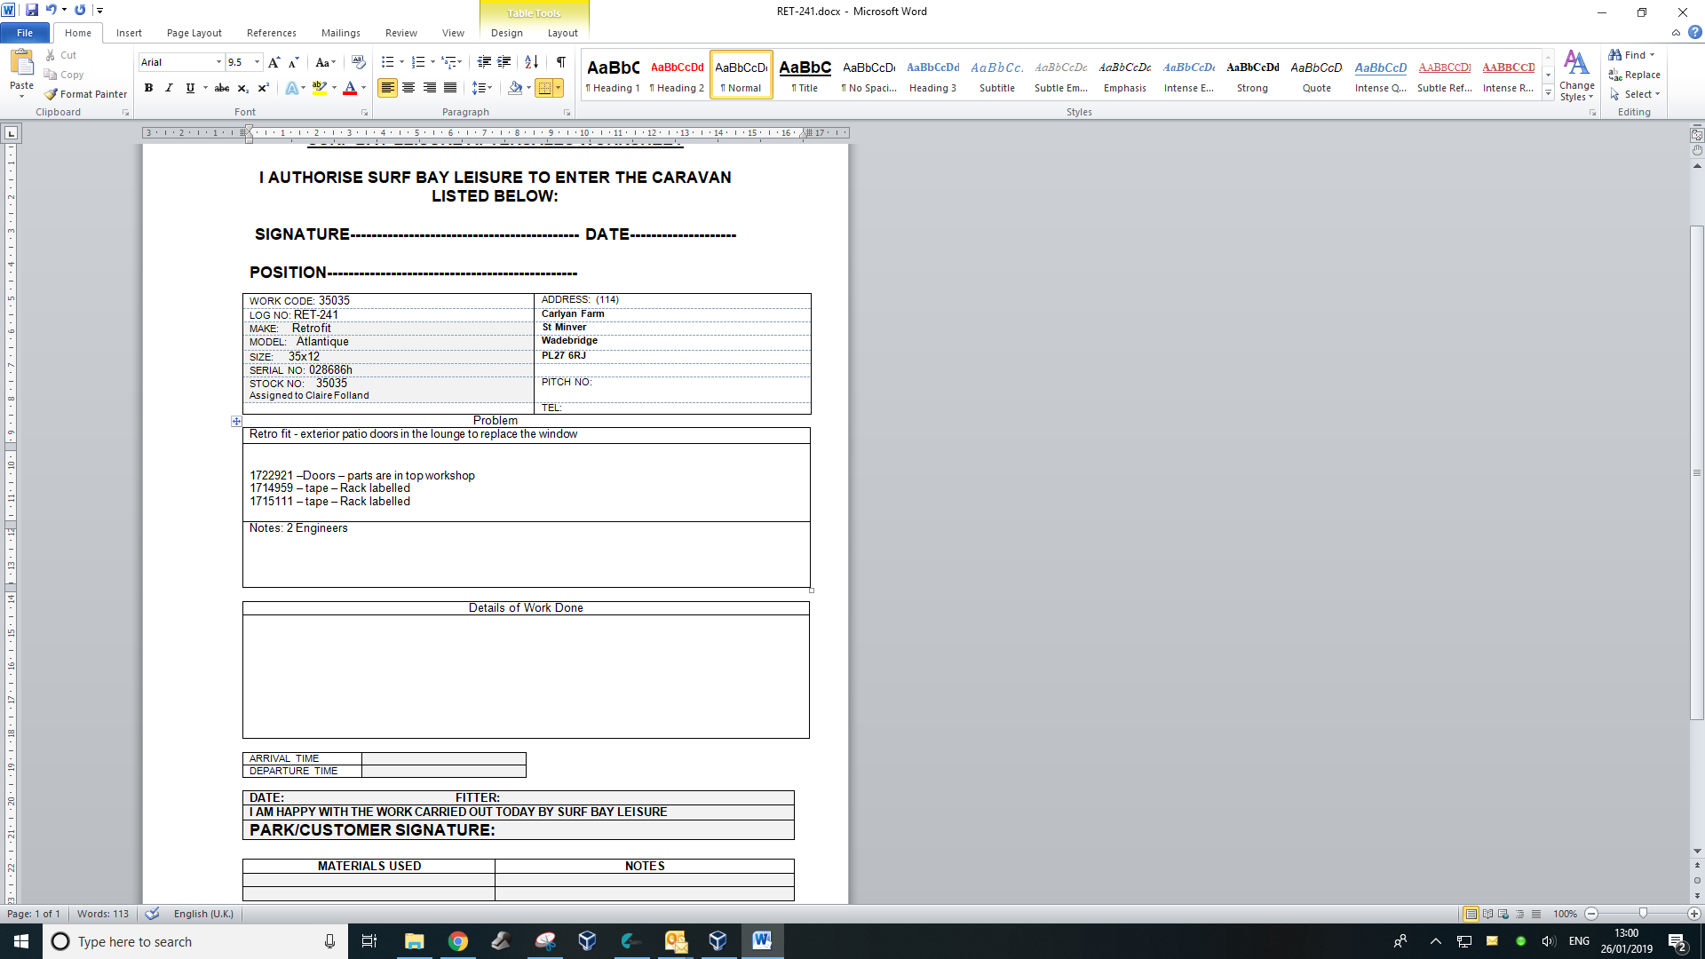Click the Bullets list icon
The height and width of the screenshot is (959, 1705).
click(x=387, y=62)
